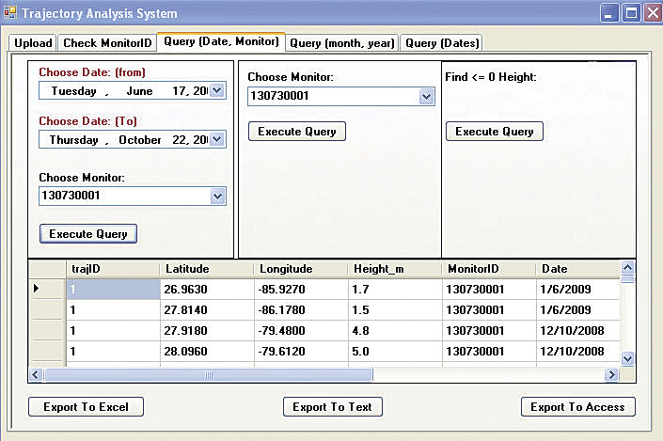This screenshot has height=441, width=663.
Task: Click Export To Access button
Action: tap(578, 407)
